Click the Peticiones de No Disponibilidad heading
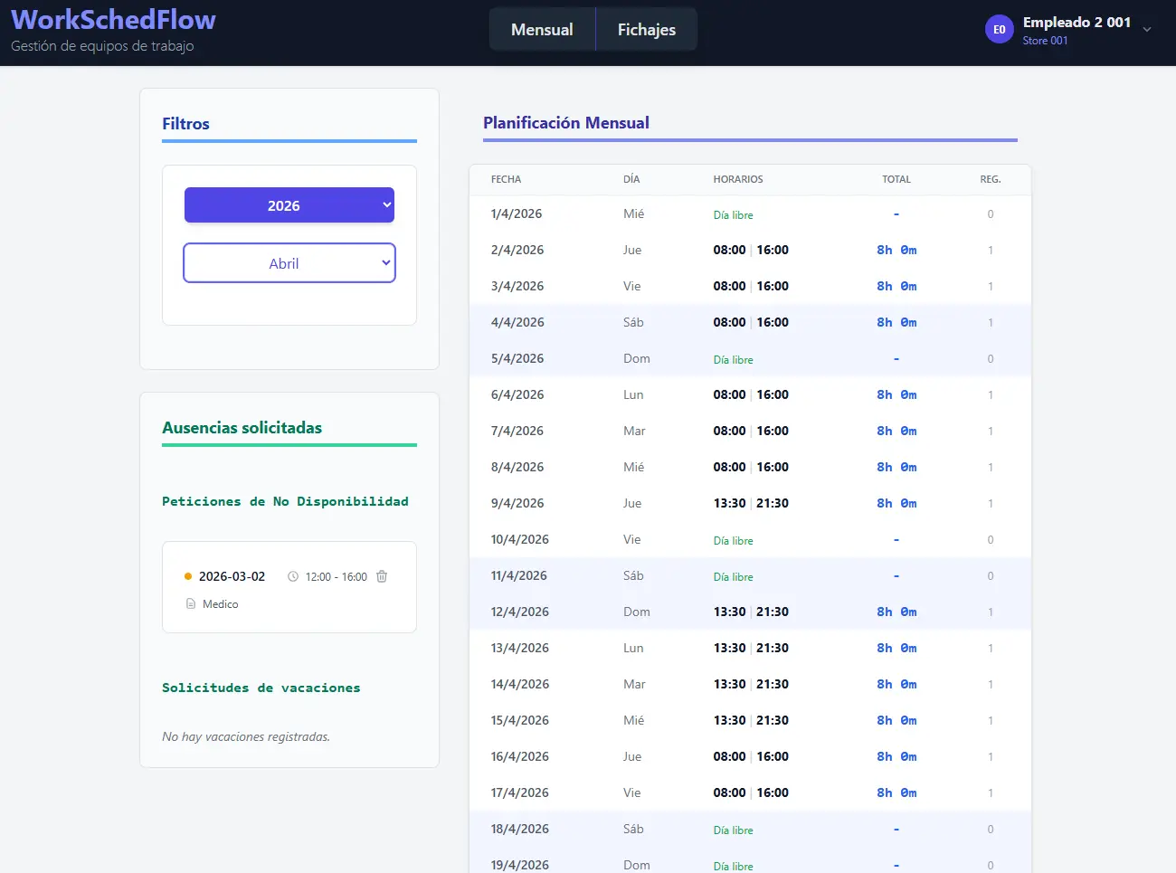 [x=285, y=501]
